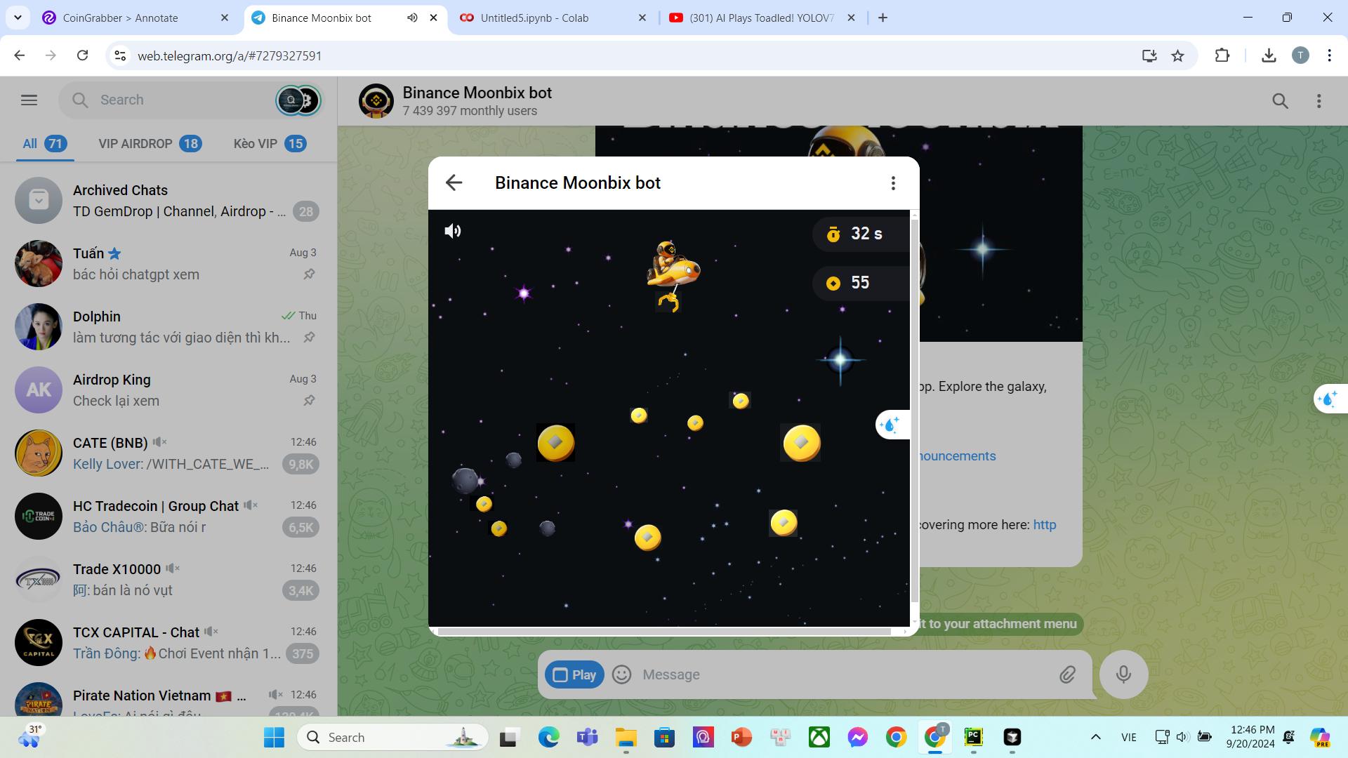
Task: Toggle the Telegram sidebar hamburger menu
Action: click(29, 100)
